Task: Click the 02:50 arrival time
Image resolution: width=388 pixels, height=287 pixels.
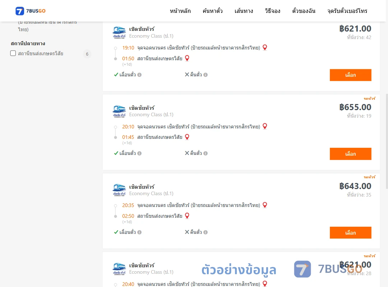Action: [128, 216]
